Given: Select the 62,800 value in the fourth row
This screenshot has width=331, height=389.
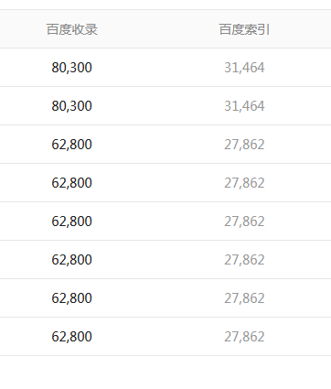Looking at the screenshot, I should point(71,183).
